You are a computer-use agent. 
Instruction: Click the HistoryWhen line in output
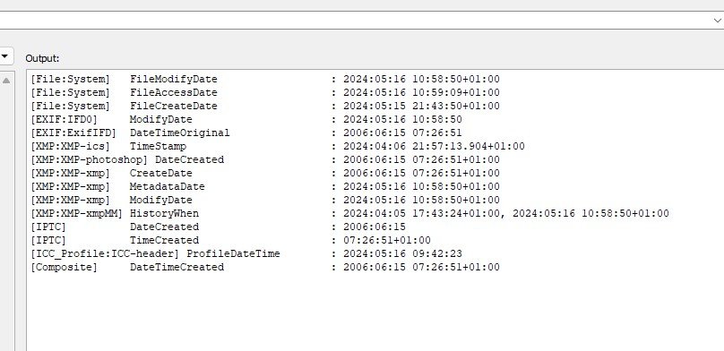coord(349,213)
